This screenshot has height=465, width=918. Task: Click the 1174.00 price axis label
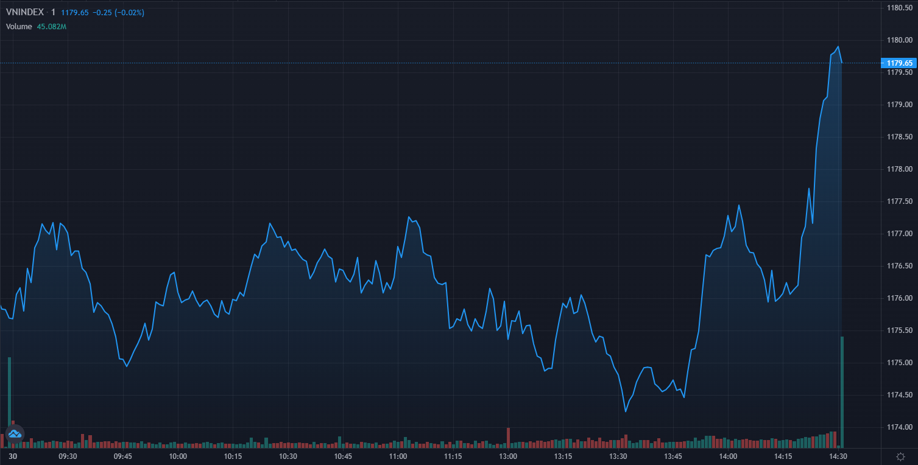[900, 427]
